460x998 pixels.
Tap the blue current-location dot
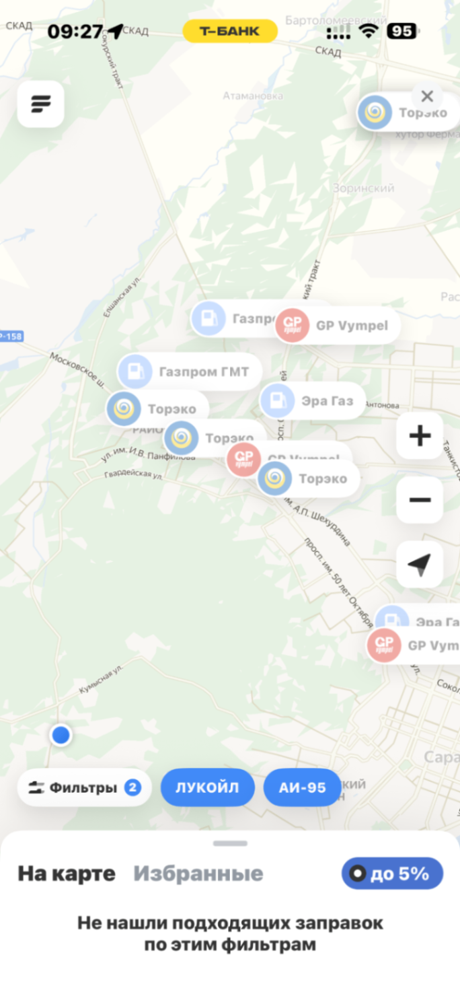[61, 735]
